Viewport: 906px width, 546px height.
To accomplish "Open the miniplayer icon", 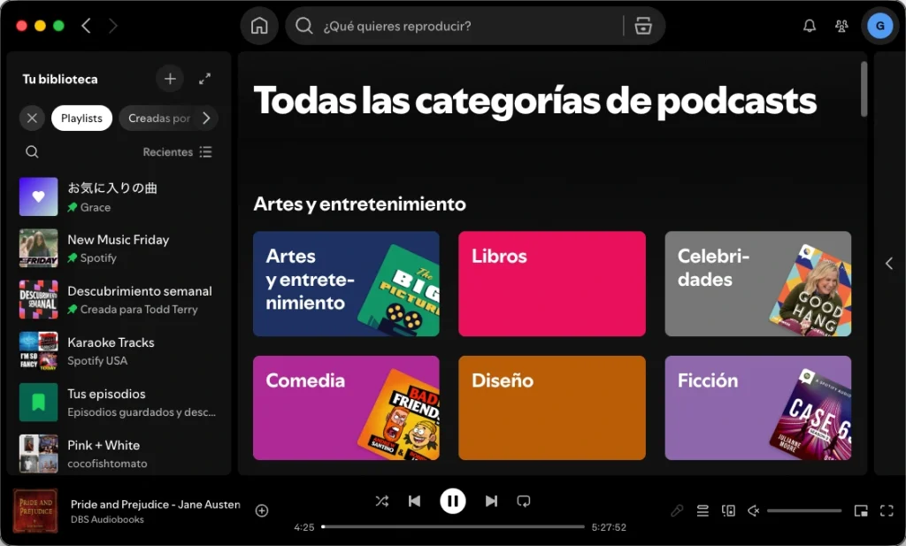I will 861,511.
